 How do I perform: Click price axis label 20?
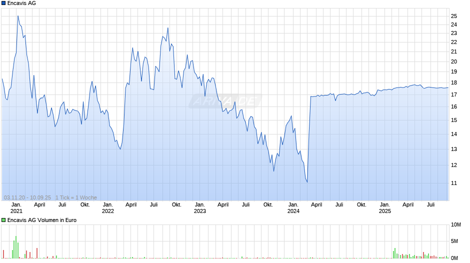pos(454,62)
